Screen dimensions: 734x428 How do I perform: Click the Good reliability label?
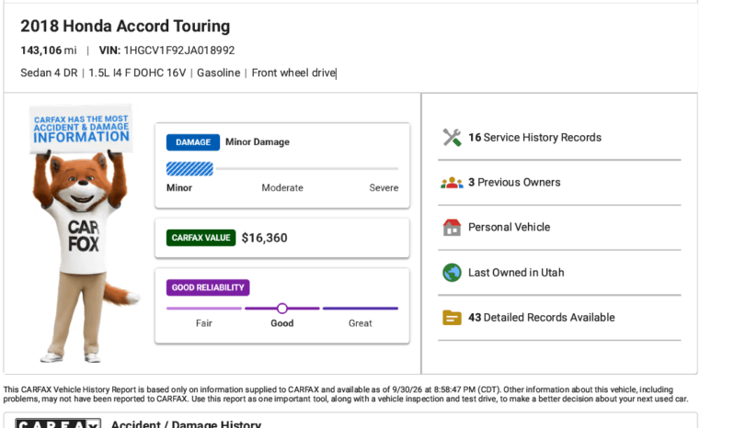tap(282, 323)
